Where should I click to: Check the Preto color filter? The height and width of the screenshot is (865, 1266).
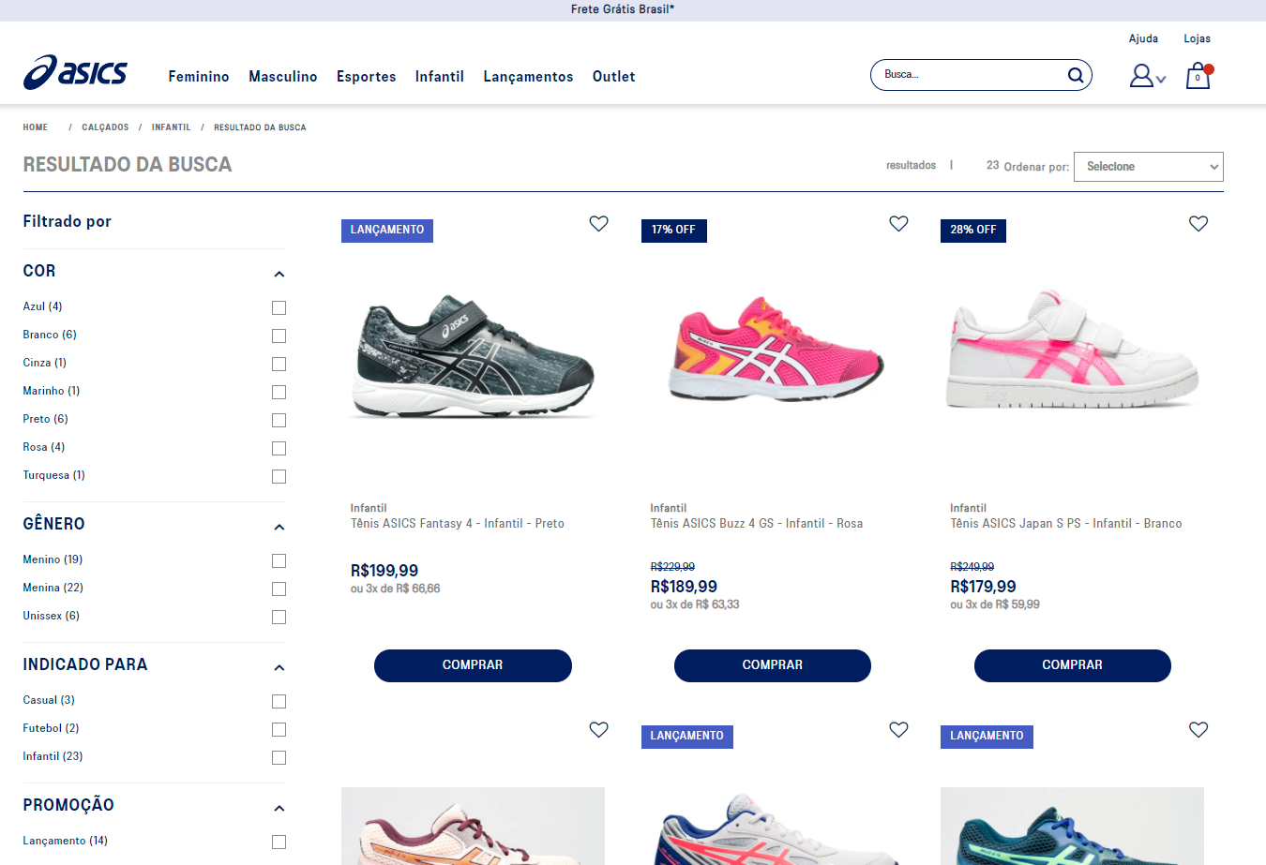(279, 420)
